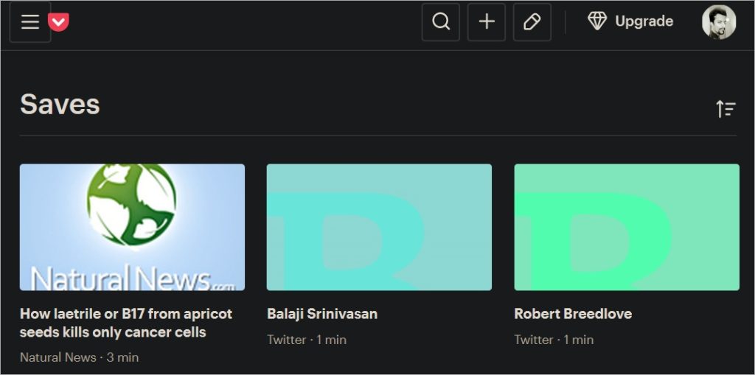The height and width of the screenshot is (375, 755).
Task: Click the Pocket logo icon
Action: (58, 22)
